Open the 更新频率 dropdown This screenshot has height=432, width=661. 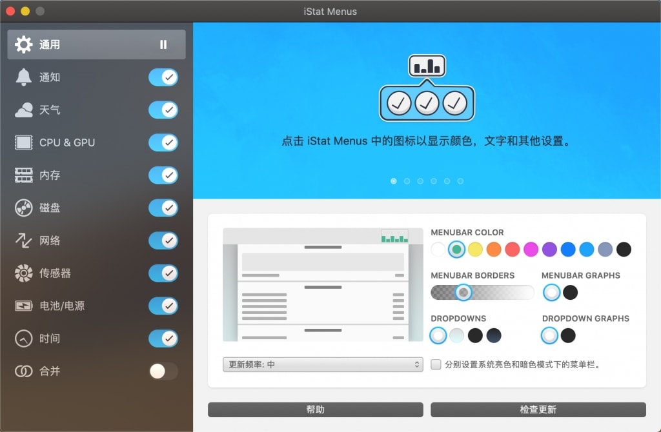click(x=322, y=364)
